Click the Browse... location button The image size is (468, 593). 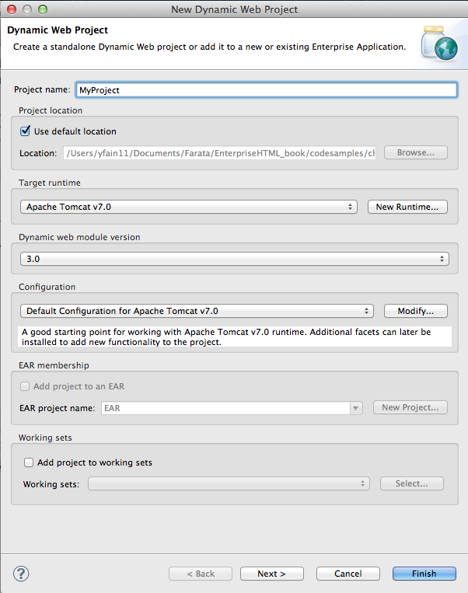[x=415, y=152]
